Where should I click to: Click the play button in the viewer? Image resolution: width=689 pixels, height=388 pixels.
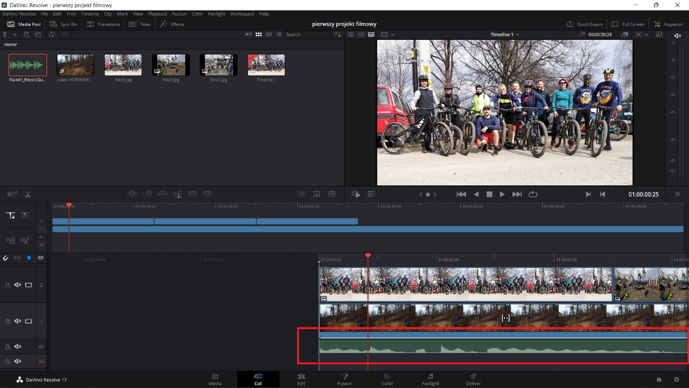(x=502, y=194)
